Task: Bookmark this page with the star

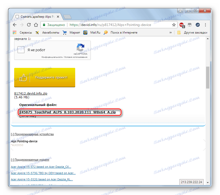Action: click(x=174, y=25)
